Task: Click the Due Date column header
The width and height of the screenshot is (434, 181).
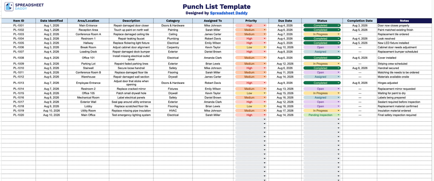Action: (x=285, y=21)
